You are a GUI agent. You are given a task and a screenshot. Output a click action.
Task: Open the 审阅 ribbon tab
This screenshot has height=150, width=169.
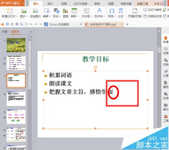97,4
